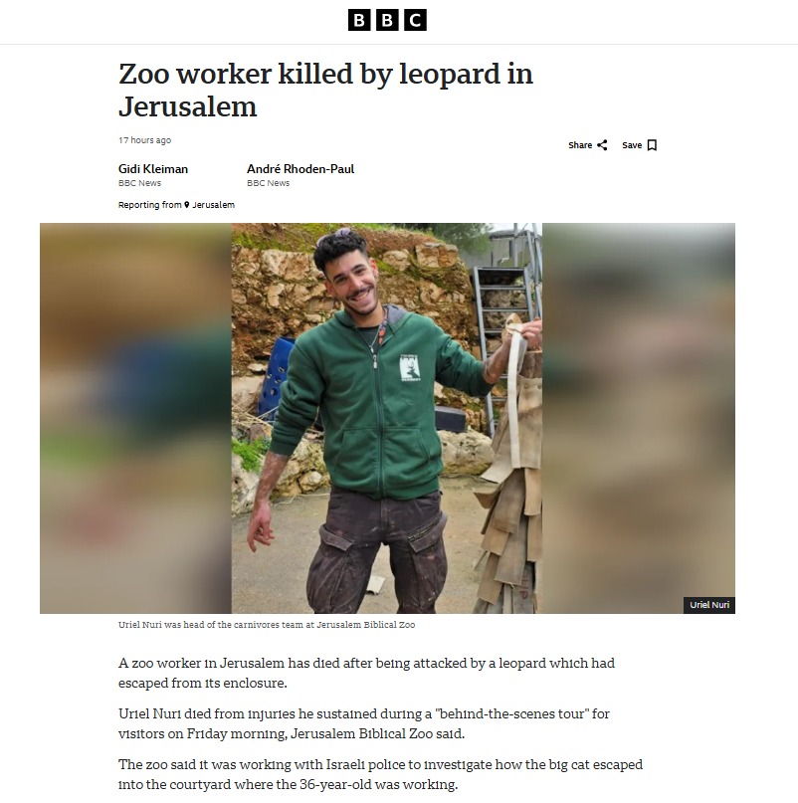
Task: Click the first paragraph about the leopard attack
Action: [x=366, y=673]
